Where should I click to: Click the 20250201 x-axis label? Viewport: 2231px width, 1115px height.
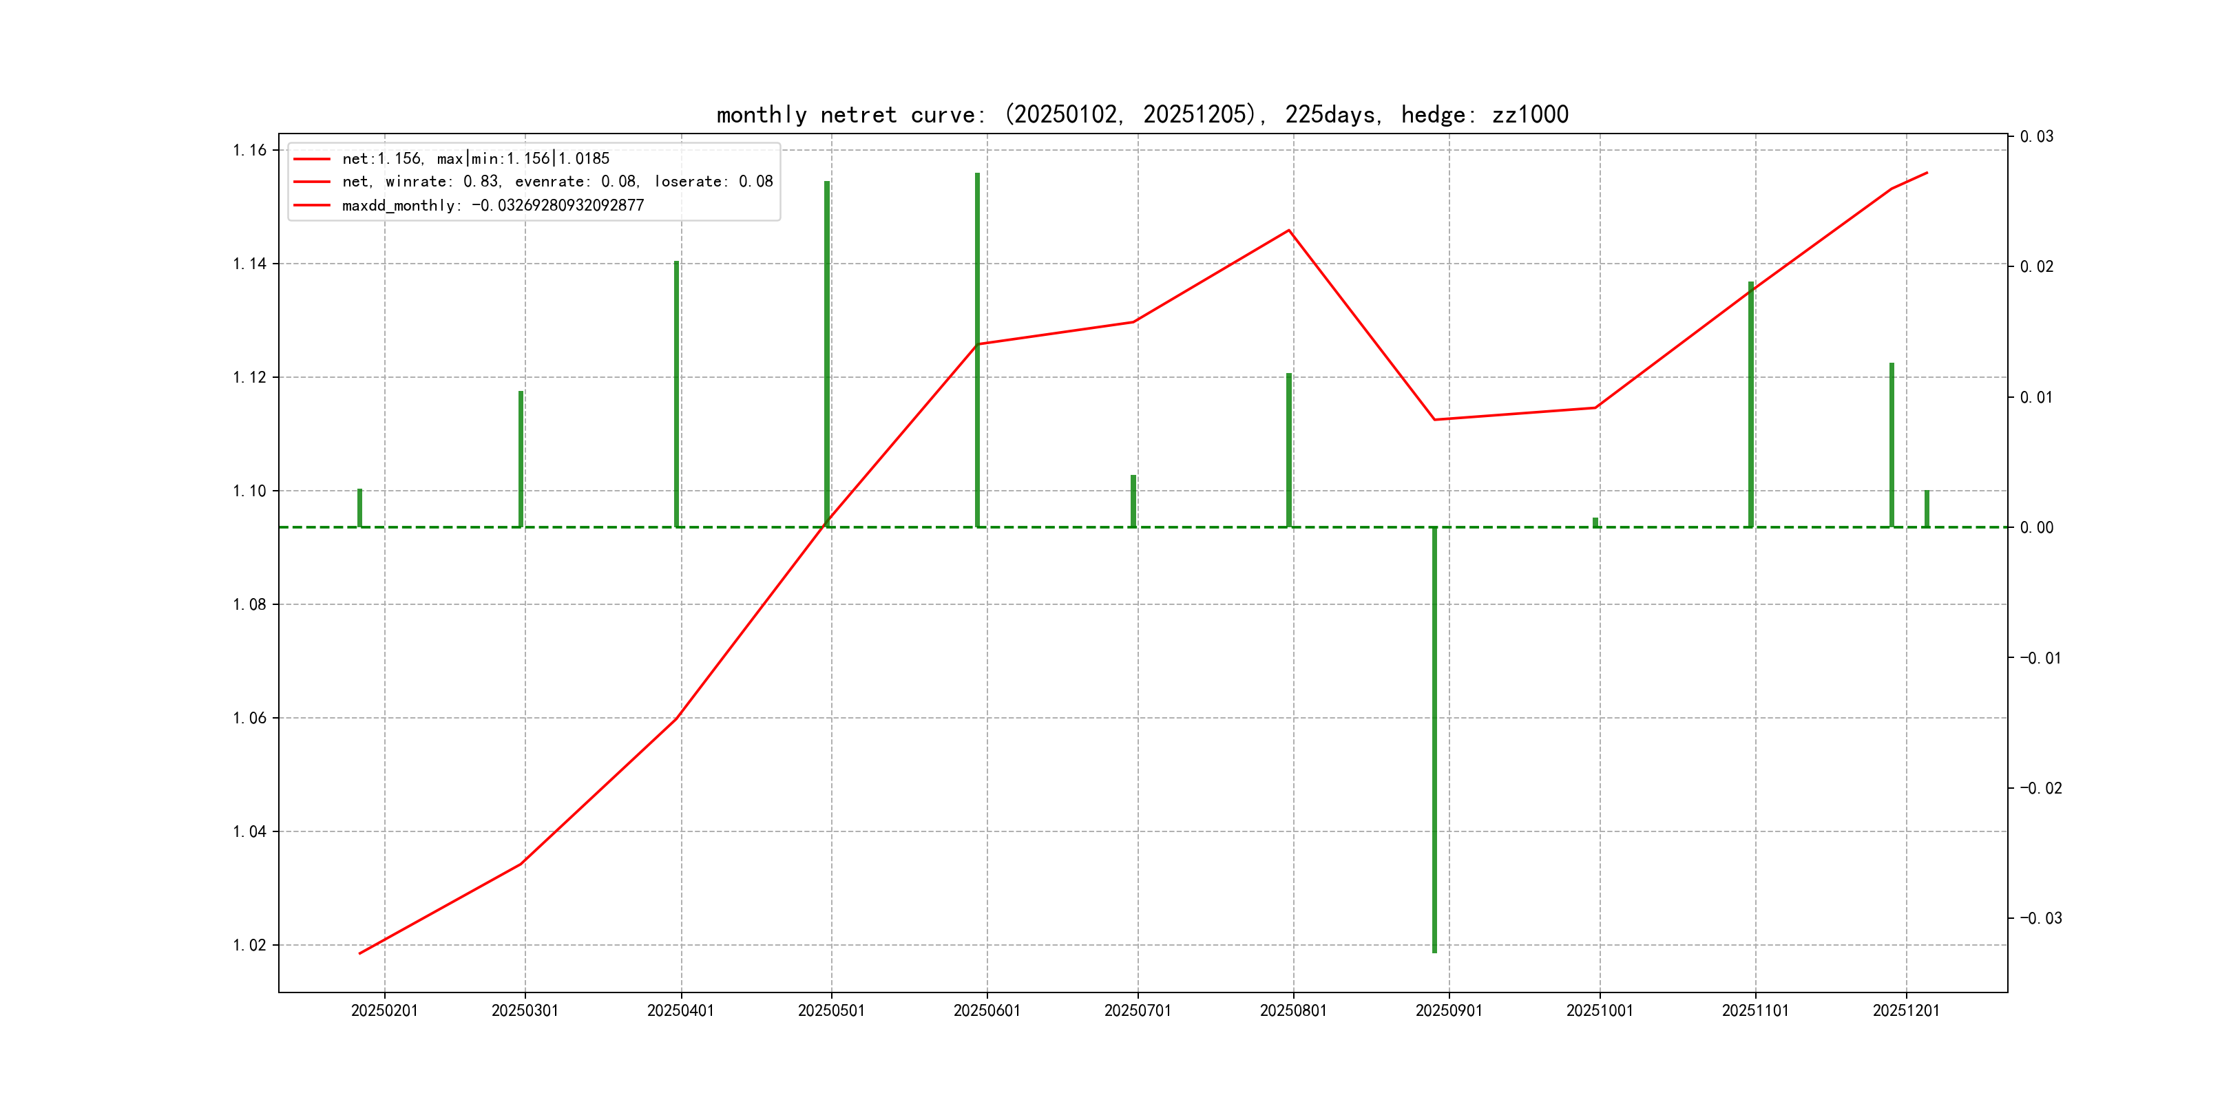tap(384, 1010)
